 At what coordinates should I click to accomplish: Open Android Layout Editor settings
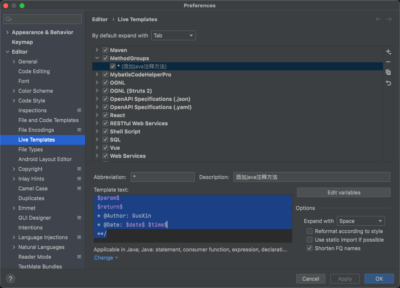pyautogui.click(x=45, y=159)
